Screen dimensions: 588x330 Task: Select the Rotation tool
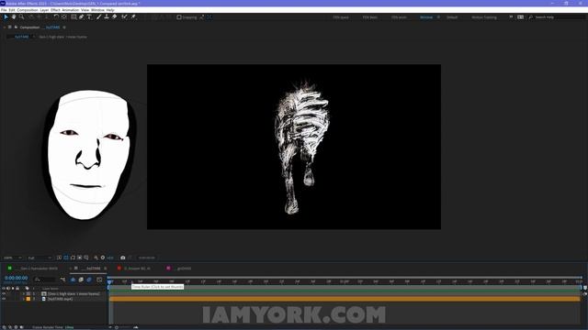tap(56, 16)
